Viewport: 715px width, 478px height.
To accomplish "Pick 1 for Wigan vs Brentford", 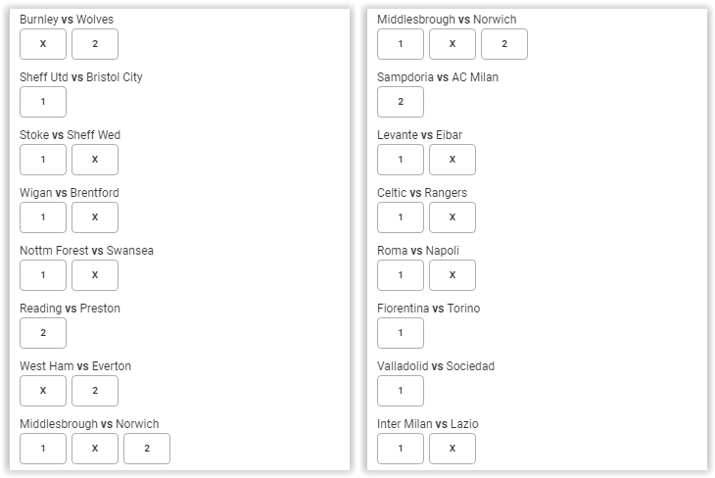I will click(43, 217).
